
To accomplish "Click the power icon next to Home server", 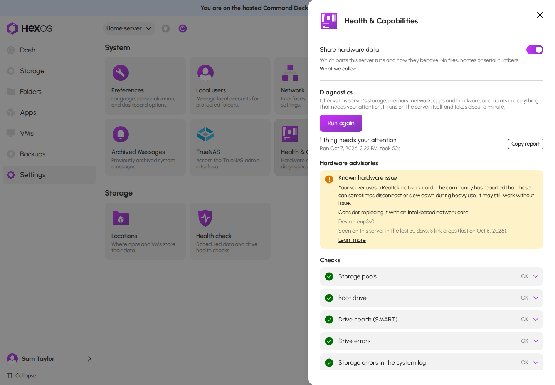I will click(183, 28).
